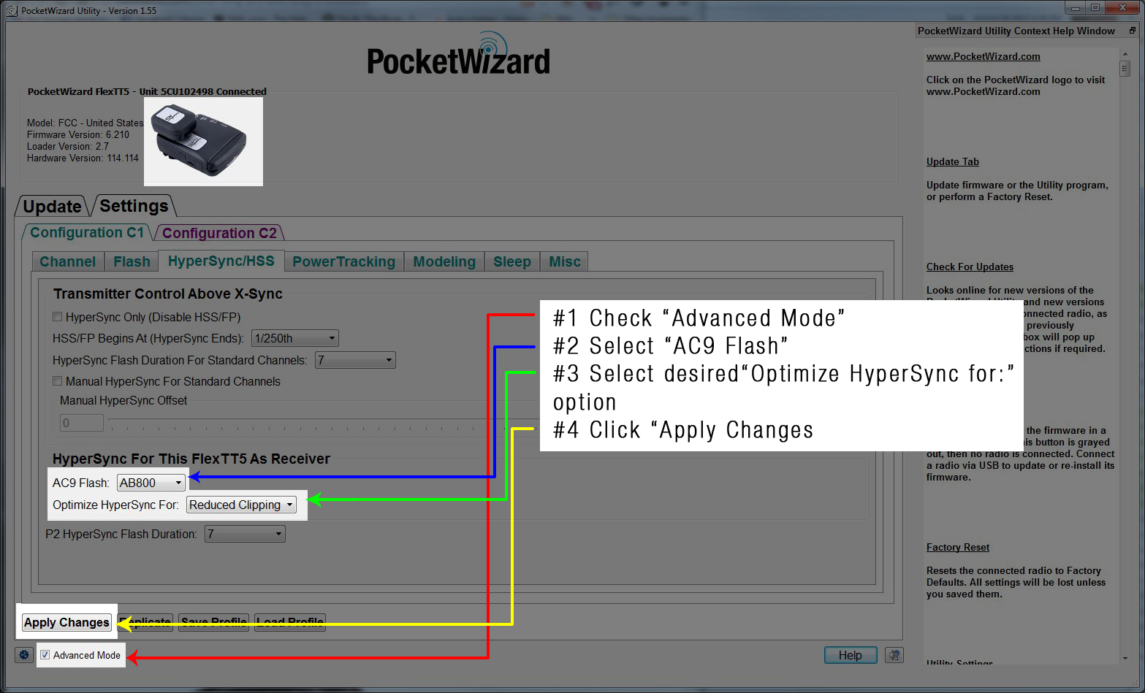Click the Help button
This screenshot has width=1145, height=693.
tap(851, 655)
